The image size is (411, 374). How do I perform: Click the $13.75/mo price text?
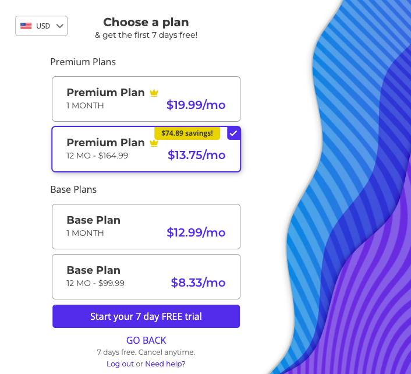[x=196, y=155]
